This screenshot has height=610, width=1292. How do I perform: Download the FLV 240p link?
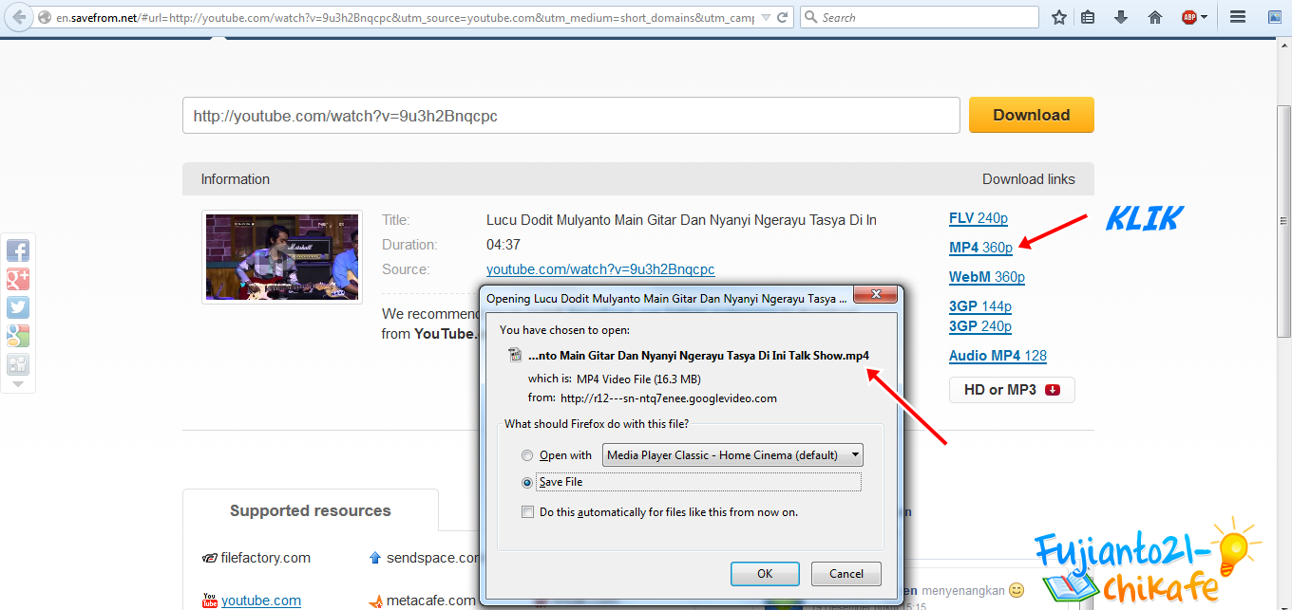pyautogui.click(x=978, y=218)
